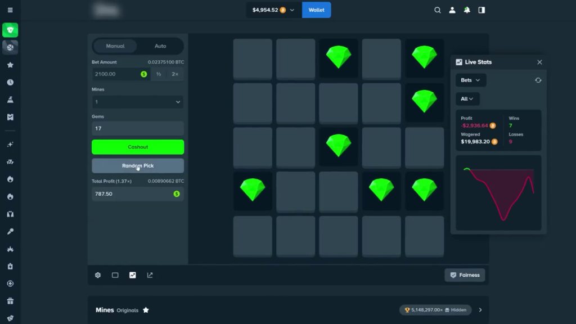
Task: Click the green Cashout button
Action: (x=138, y=147)
